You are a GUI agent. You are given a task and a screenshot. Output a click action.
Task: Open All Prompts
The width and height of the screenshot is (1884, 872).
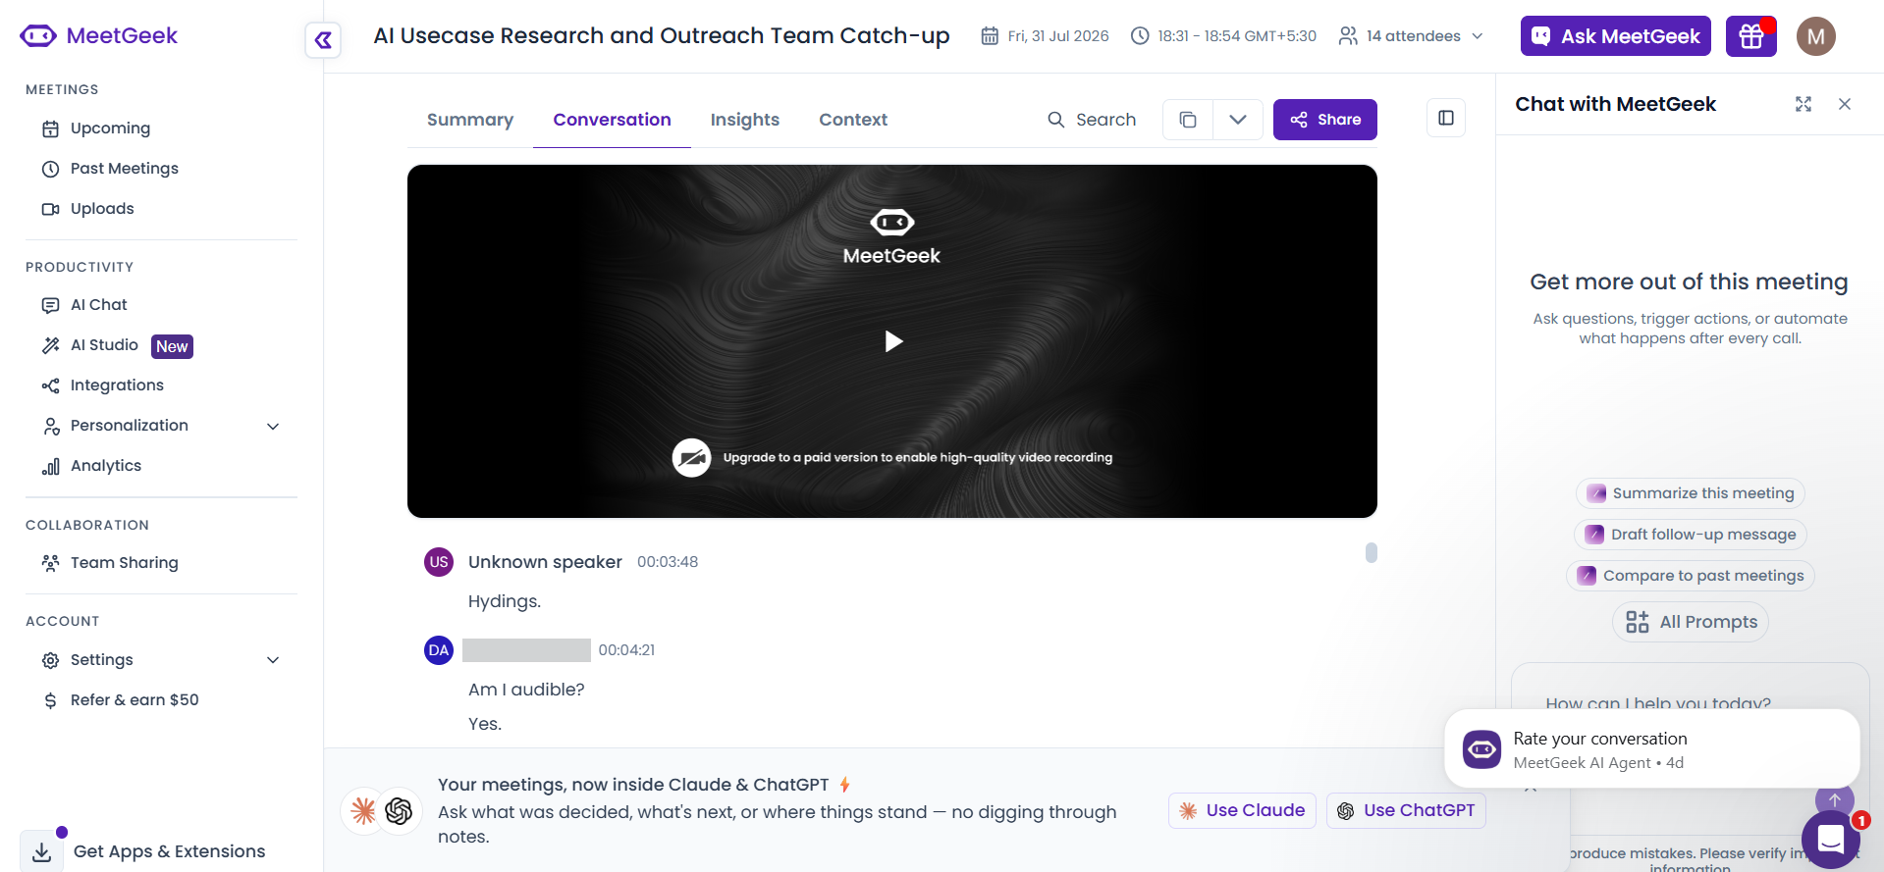(x=1691, y=622)
